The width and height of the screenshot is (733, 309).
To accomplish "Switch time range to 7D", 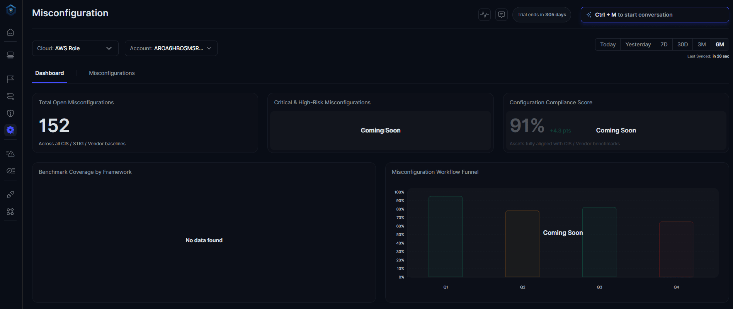I will click(x=664, y=44).
